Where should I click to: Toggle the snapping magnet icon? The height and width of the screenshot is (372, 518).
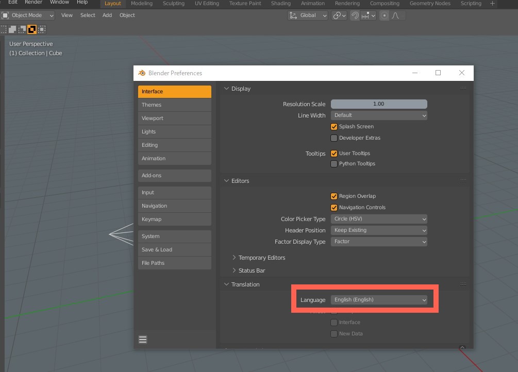pos(355,15)
